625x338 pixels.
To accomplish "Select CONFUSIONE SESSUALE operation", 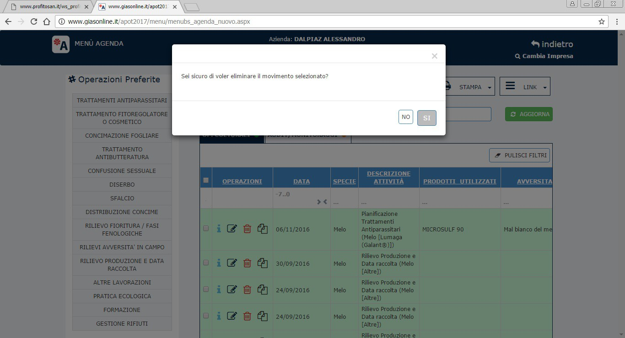I will [x=122, y=171].
